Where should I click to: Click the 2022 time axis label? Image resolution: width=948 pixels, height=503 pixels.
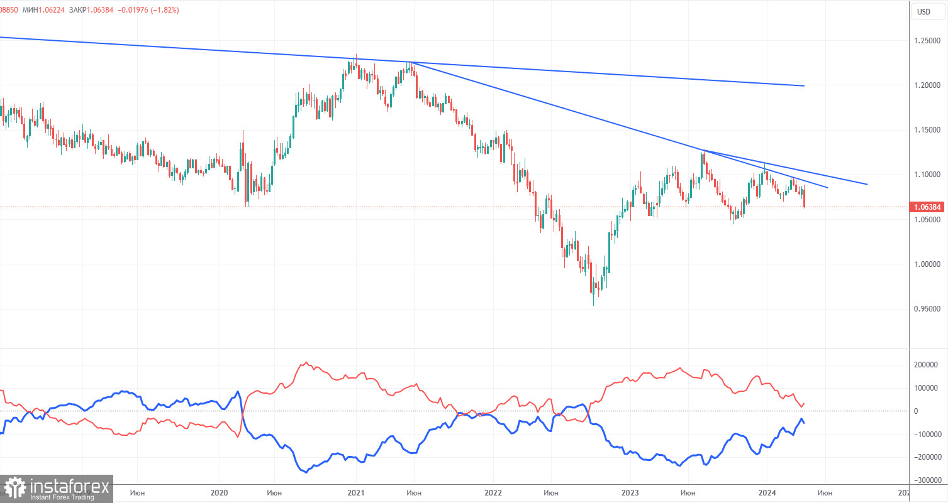(493, 494)
